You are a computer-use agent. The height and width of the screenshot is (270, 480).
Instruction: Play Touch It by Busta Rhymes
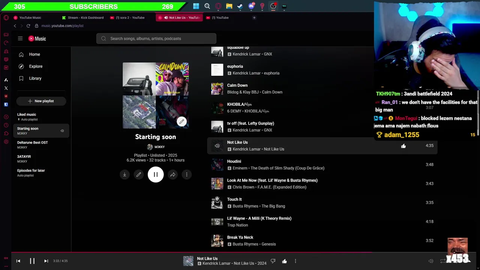(x=234, y=199)
